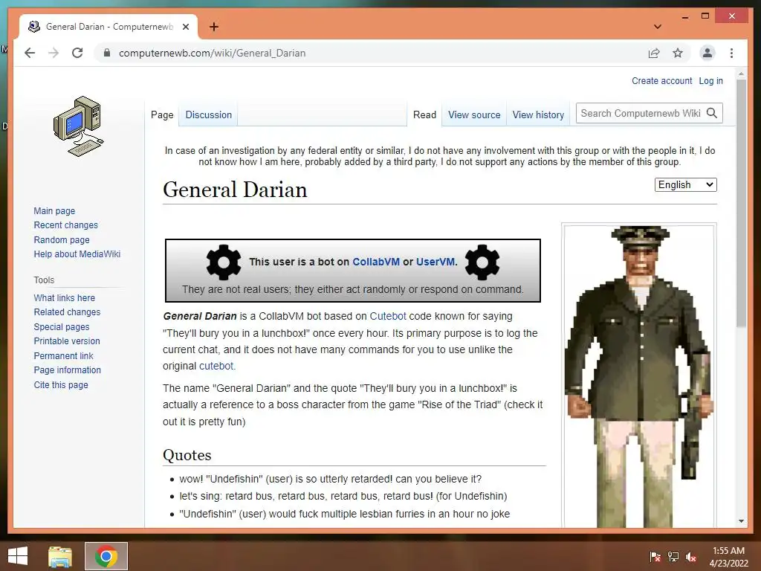Open the lowercase cutebot link
The height and width of the screenshot is (571, 761).
216,366
